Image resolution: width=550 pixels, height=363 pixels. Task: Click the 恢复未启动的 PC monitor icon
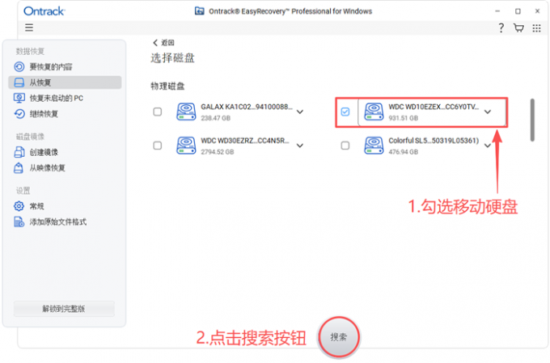pyautogui.click(x=19, y=98)
